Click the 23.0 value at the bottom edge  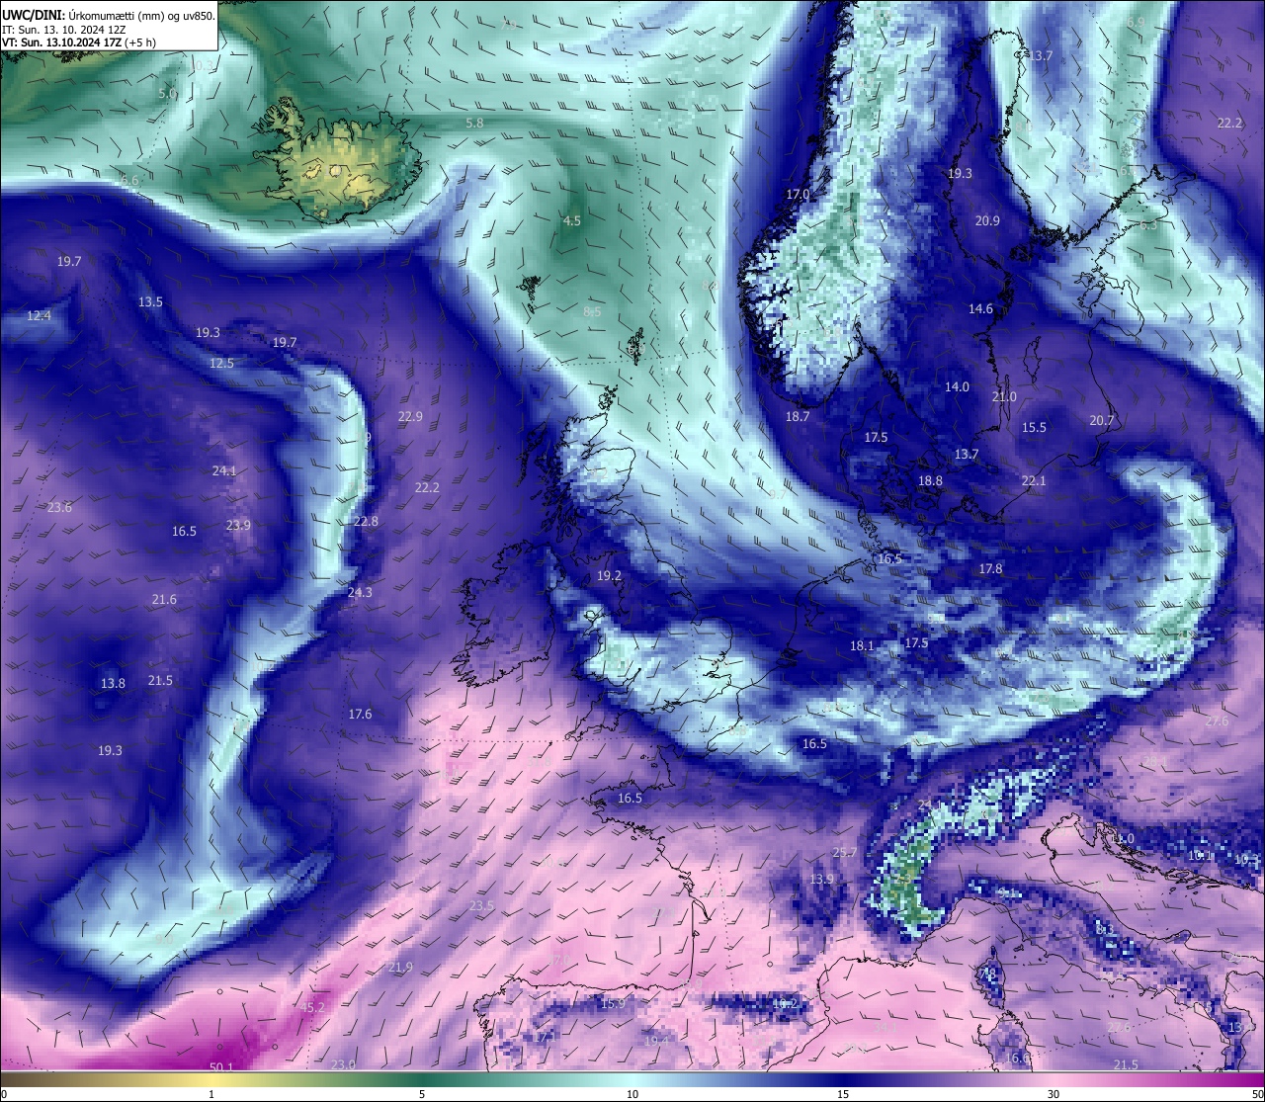[343, 1064]
